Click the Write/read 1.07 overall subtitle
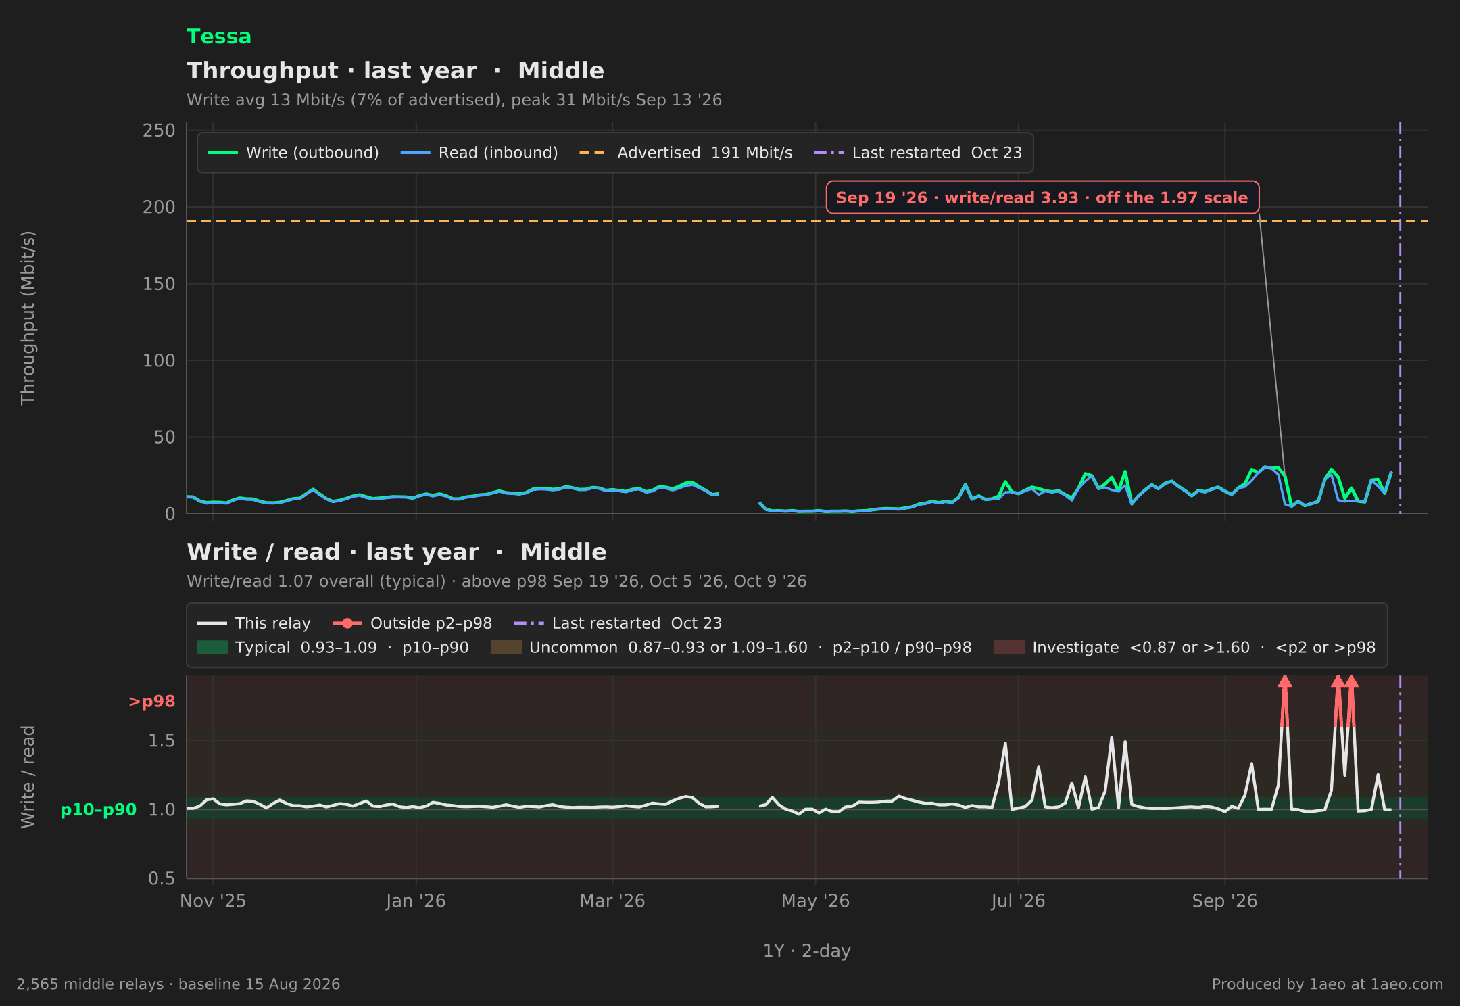This screenshot has height=1006, width=1460. coord(497,581)
